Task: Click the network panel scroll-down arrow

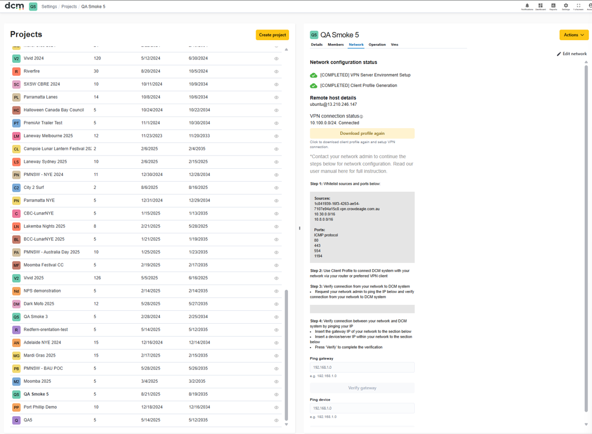Action: tap(586, 425)
